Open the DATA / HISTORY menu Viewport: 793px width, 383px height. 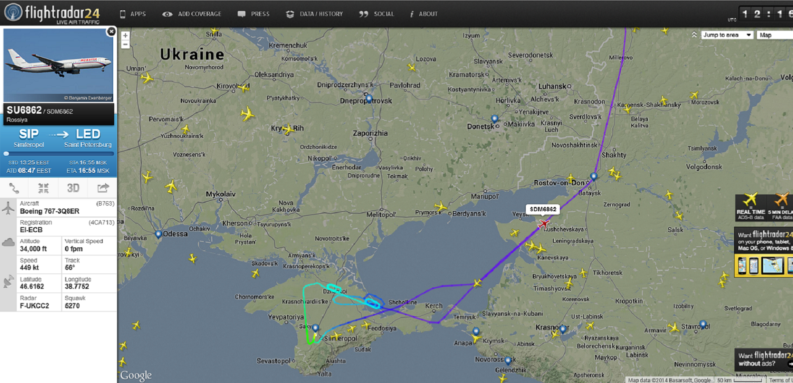pos(314,14)
